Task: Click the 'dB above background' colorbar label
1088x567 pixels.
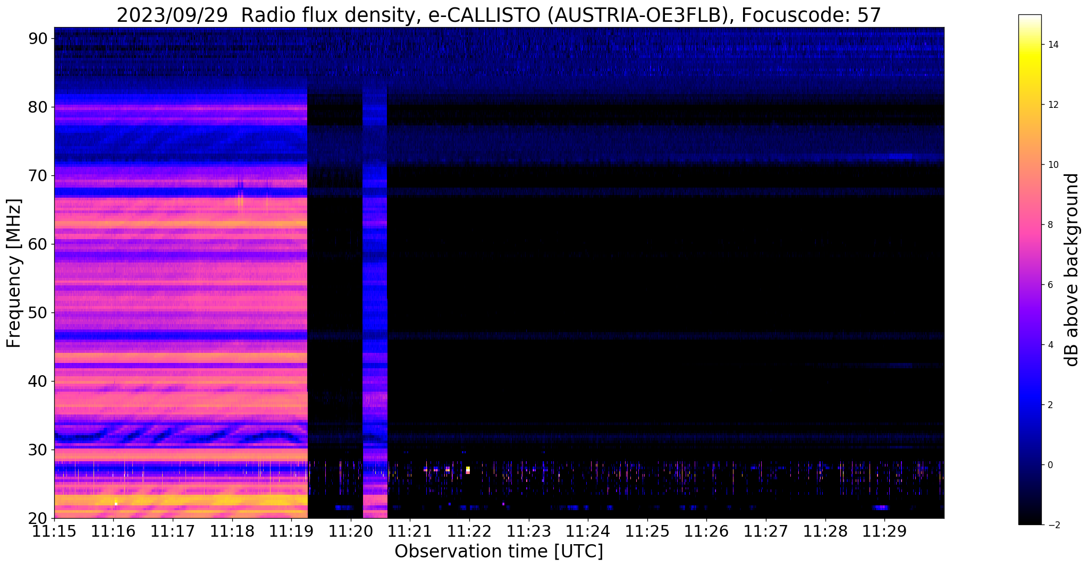Action: (1072, 270)
